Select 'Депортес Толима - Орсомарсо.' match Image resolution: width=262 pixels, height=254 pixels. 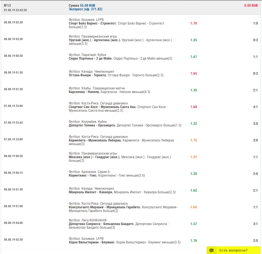(92, 125)
